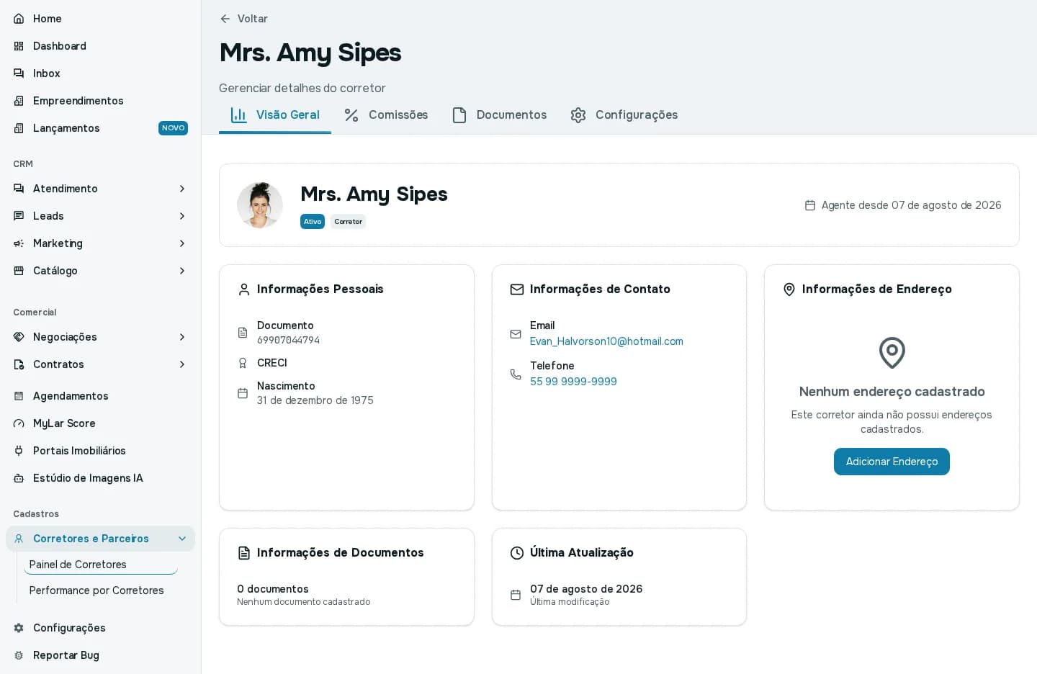Expand the Leads submenu chevron
Screen dimensions: 1037x674
tap(182, 216)
